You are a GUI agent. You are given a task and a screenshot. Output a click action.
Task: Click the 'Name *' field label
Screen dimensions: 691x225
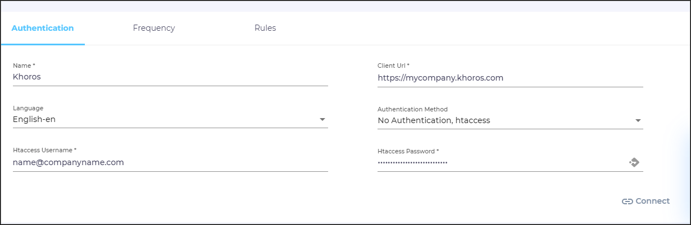(x=24, y=65)
